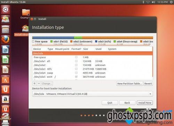Open the Ubuntu Dash home launcher
Viewport: 174px width, 126px height.
6,9
